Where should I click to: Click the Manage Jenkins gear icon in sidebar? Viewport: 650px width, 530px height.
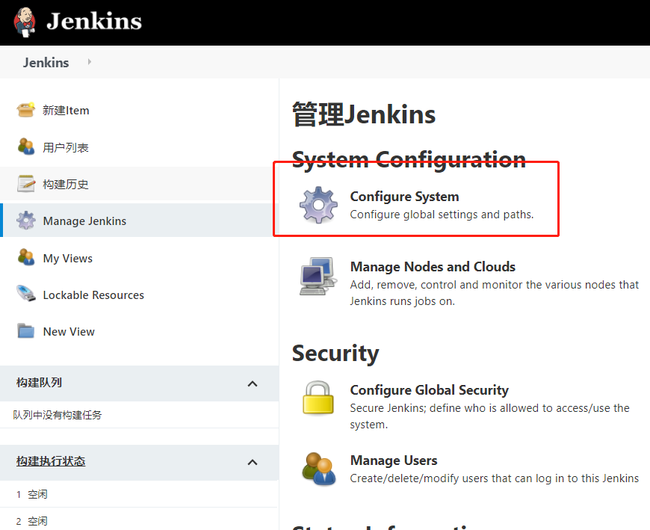26,221
